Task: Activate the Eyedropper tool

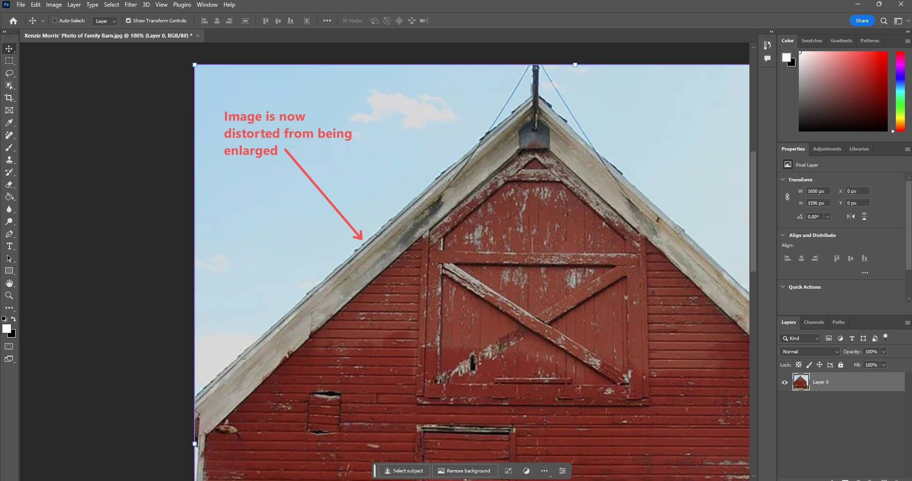Action: [x=10, y=123]
